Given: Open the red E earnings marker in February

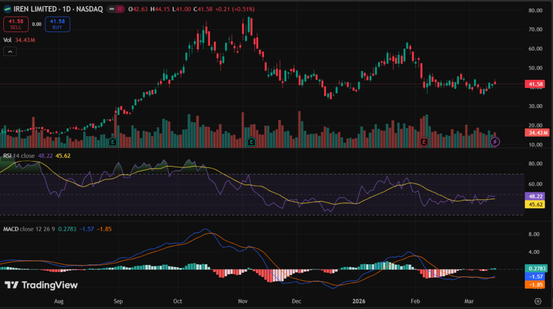Looking at the screenshot, I should click(x=424, y=142).
